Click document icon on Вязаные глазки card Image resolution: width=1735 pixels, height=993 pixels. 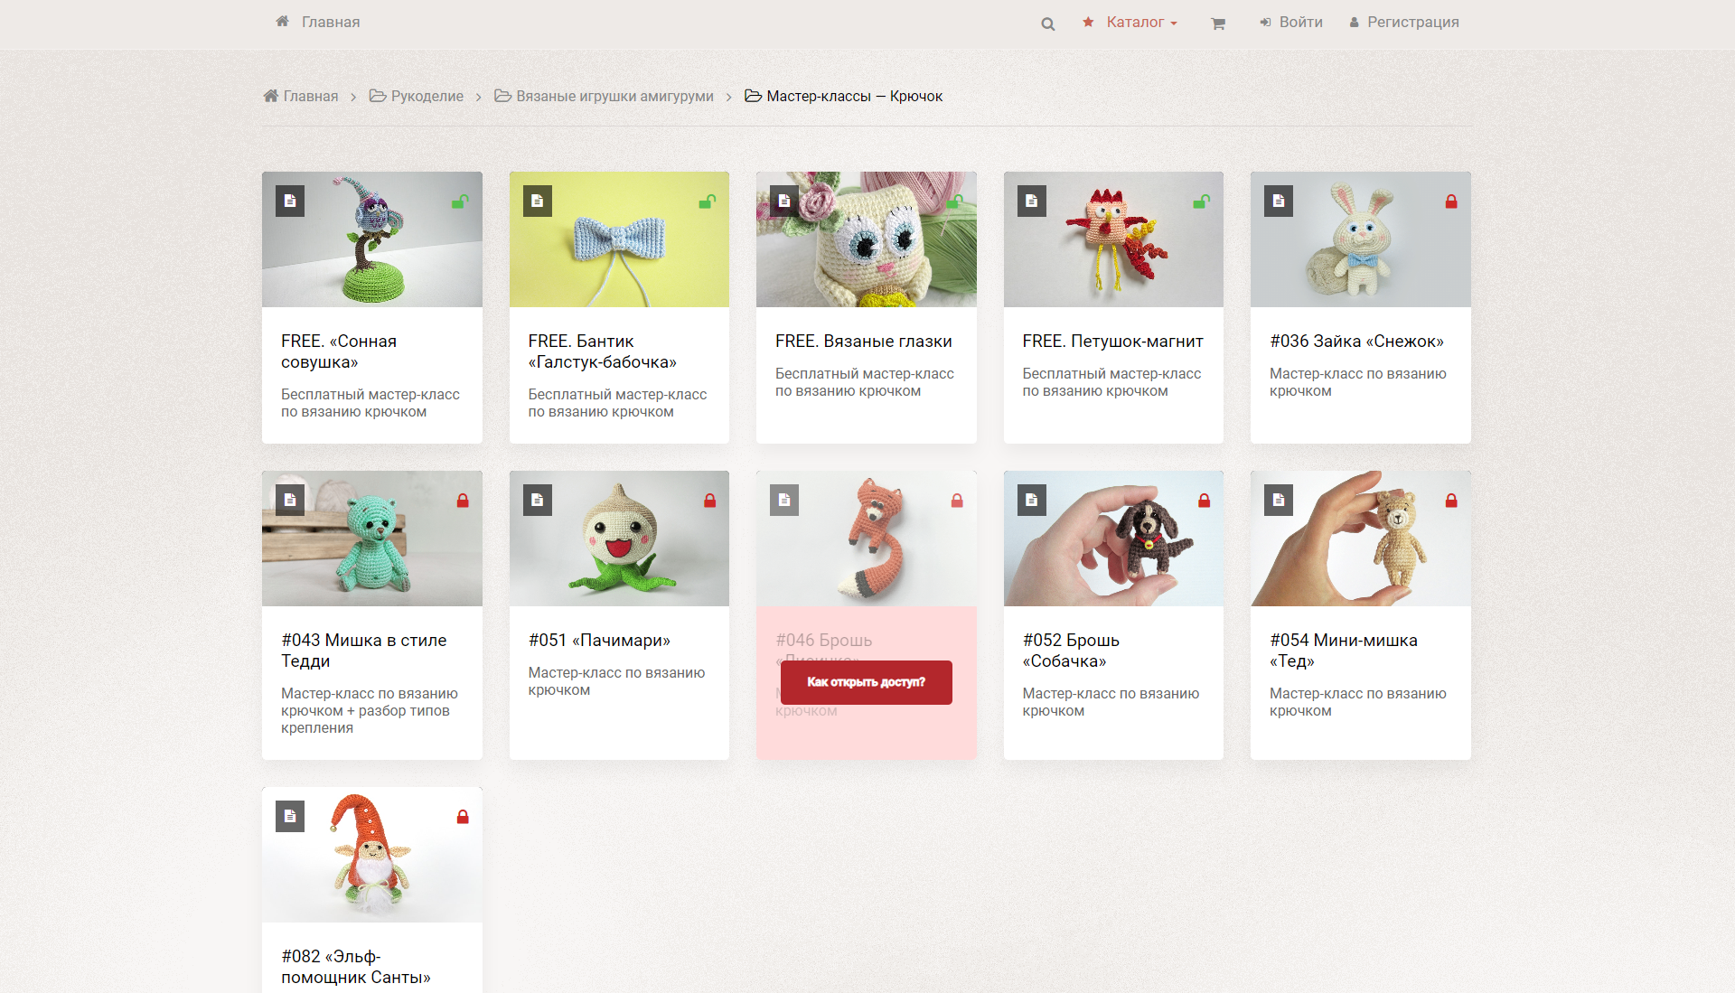[x=784, y=201]
